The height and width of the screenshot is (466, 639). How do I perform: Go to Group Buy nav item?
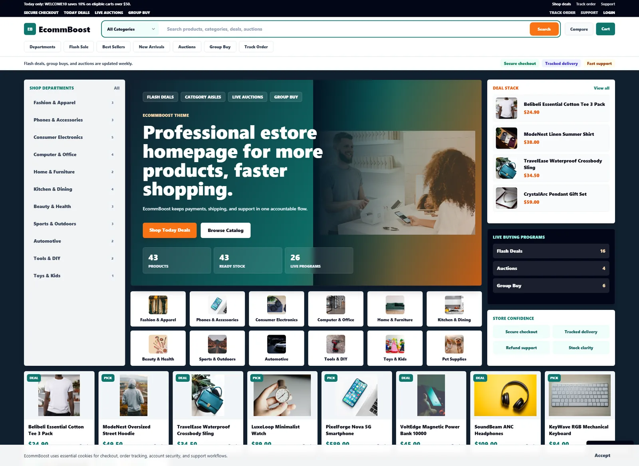[x=220, y=47]
